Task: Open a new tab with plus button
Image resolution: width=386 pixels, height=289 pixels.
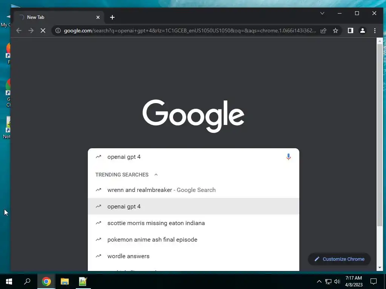Action: (112, 17)
